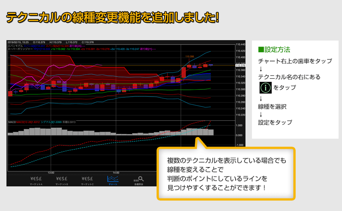The height and width of the screenshot is (211, 342).
Task: Open the マーケットB tab
Action: pos(62,181)
